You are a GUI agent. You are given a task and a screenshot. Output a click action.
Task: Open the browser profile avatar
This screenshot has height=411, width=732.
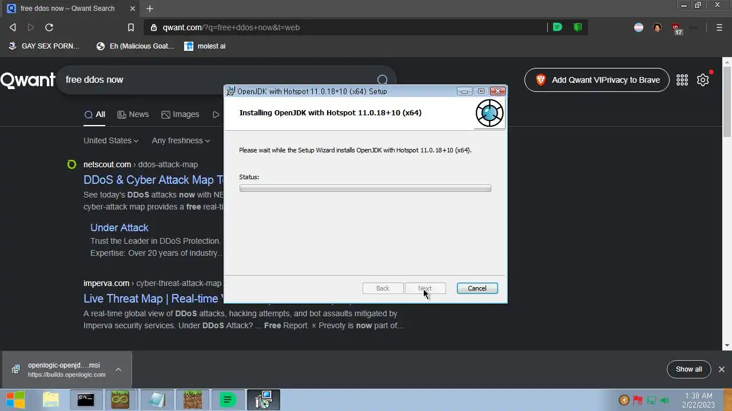(x=657, y=27)
